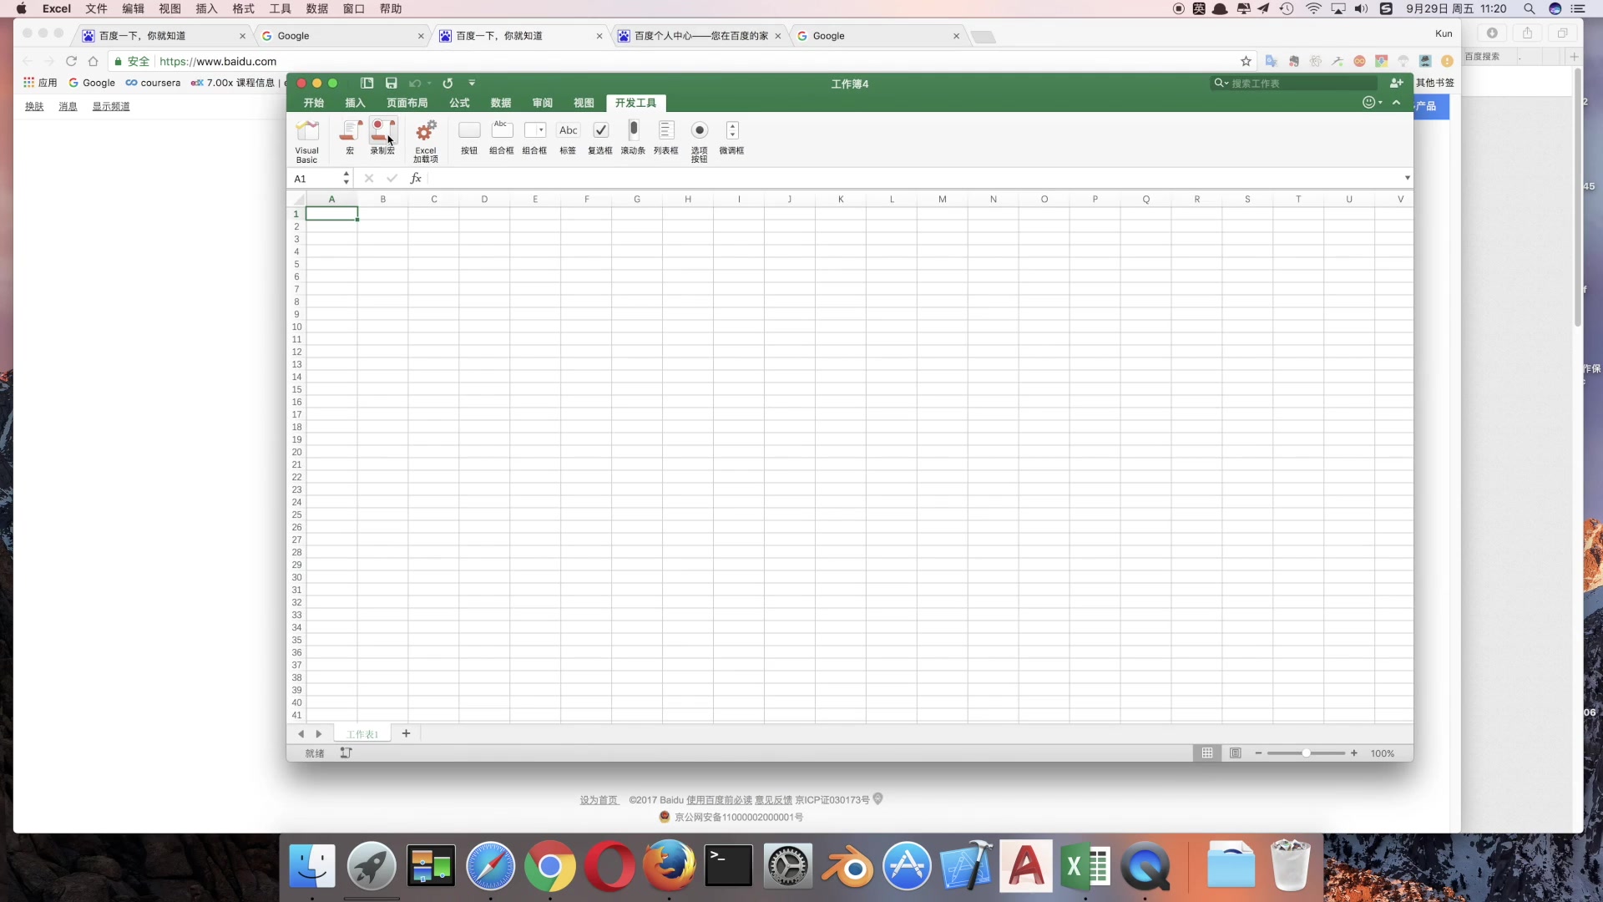This screenshot has height=902, width=1603.
Task: Switch to the 公式 ribbon tab
Action: pos(459,103)
